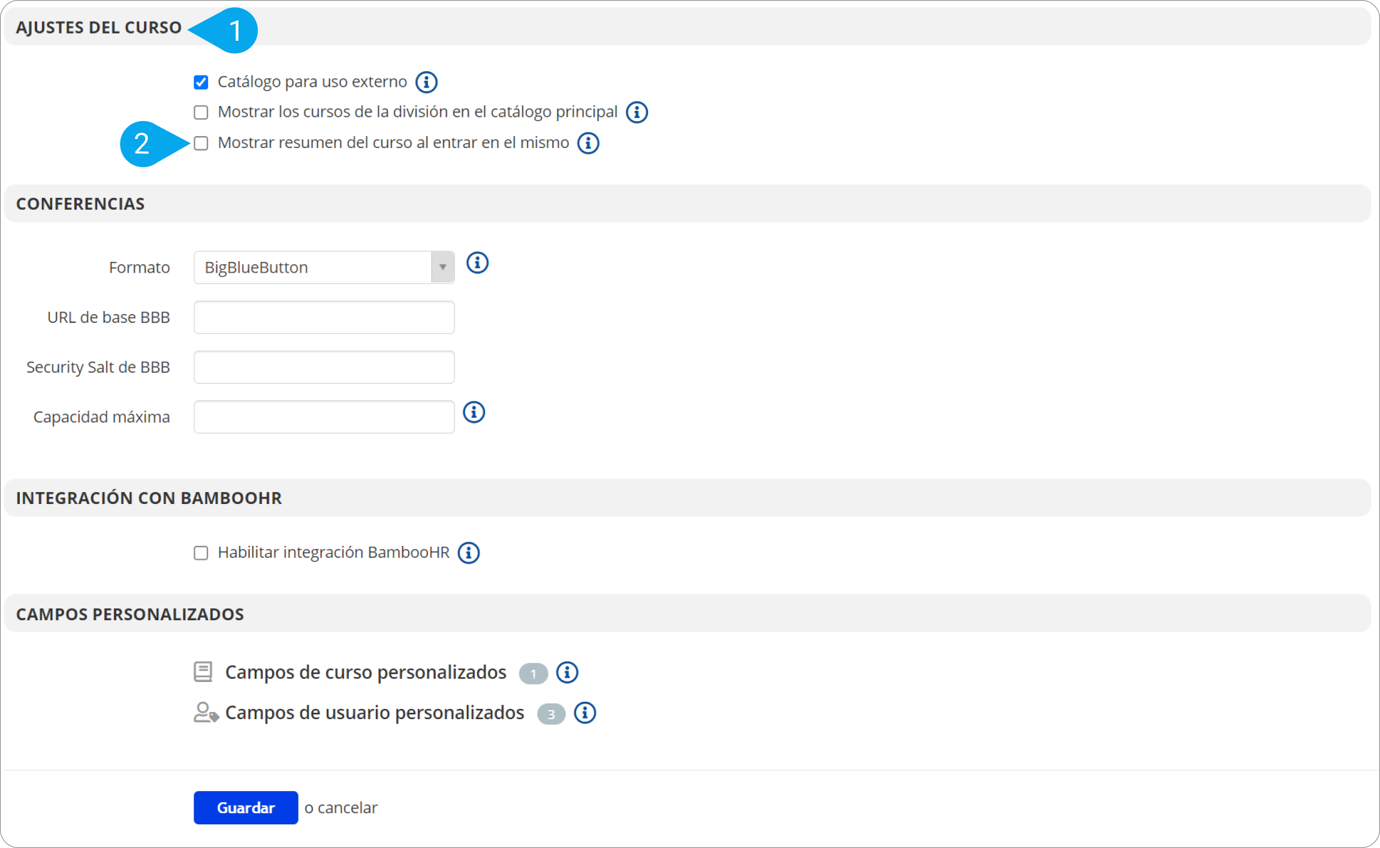Uncheck Catálogo para uso externo
The width and height of the screenshot is (1380, 848).
coord(201,82)
